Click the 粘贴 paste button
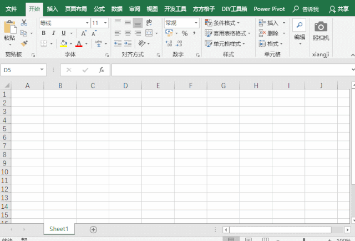The image size is (355, 241). (x=9, y=31)
